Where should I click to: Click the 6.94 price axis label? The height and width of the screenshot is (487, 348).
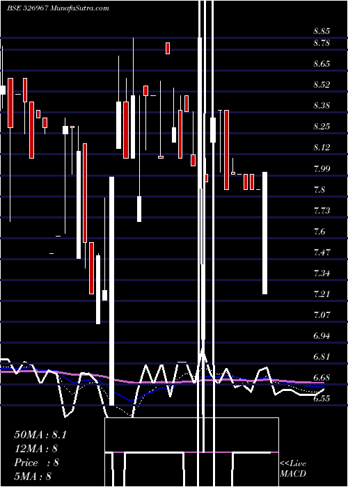[x=322, y=336]
